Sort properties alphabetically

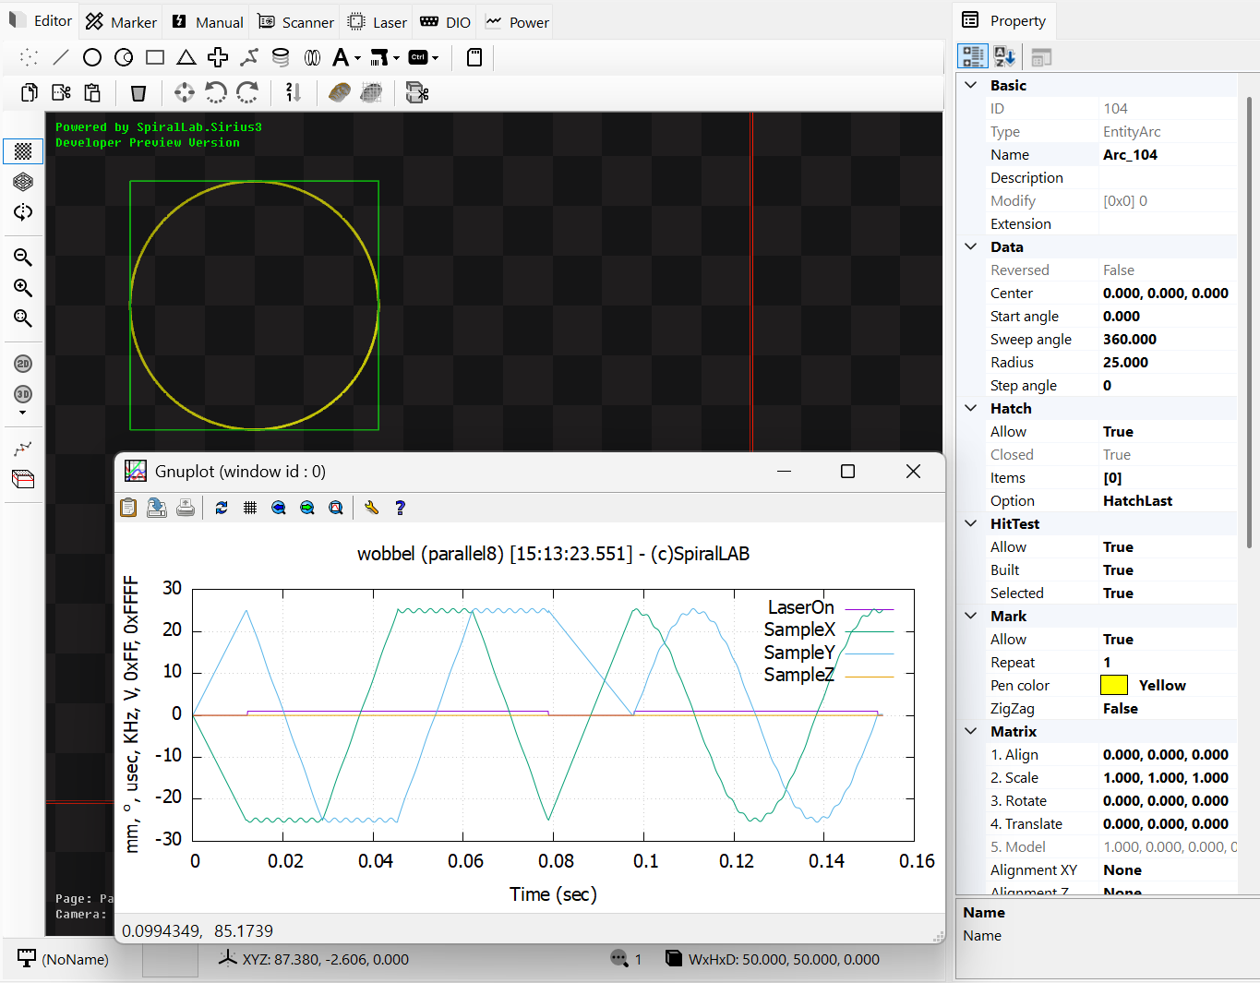coord(1004,57)
